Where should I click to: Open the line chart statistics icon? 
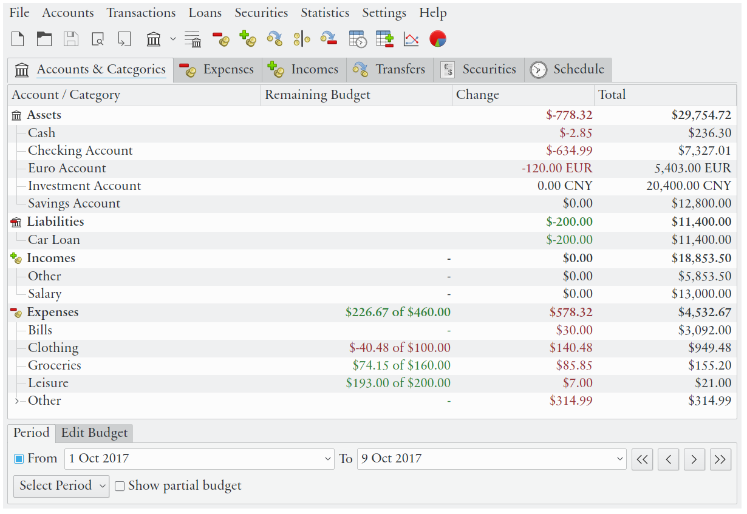411,39
